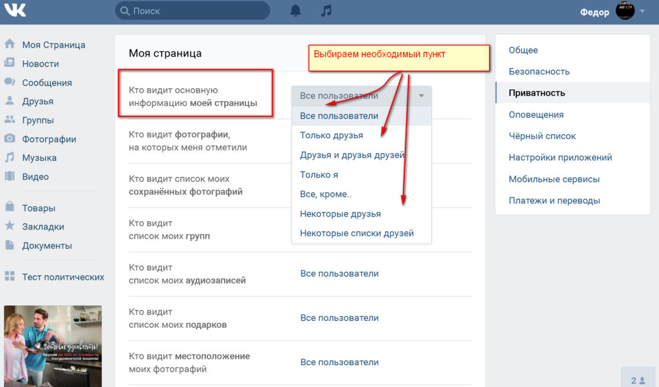This screenshot has height=387, width=659.
Task: Click the home icon next to Моя Страница
Action: point(10,44)
